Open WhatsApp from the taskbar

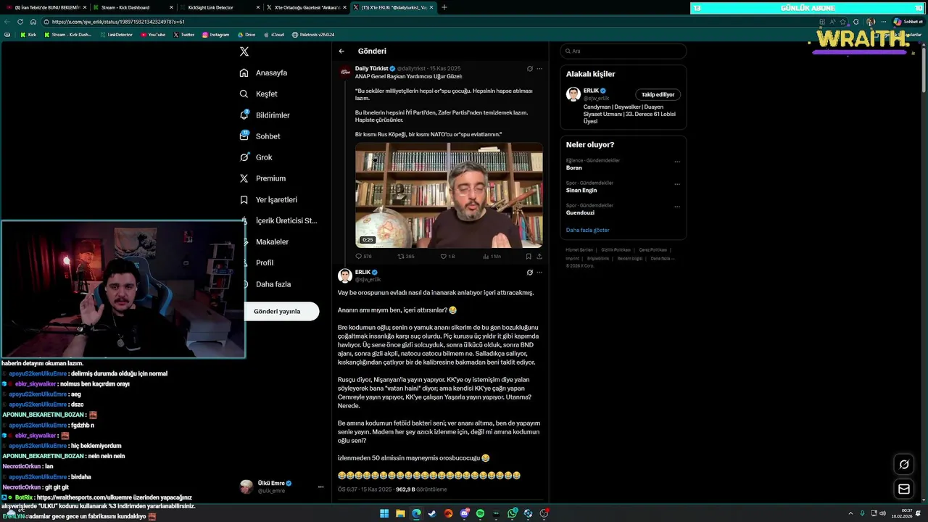click(x=512, y=513)
